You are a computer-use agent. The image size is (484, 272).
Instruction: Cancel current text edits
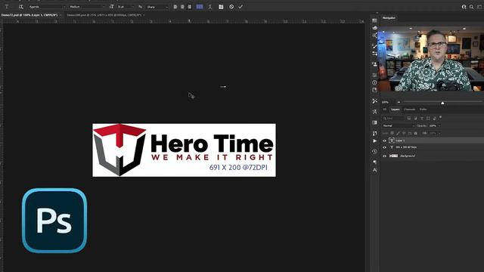(231, 7)
